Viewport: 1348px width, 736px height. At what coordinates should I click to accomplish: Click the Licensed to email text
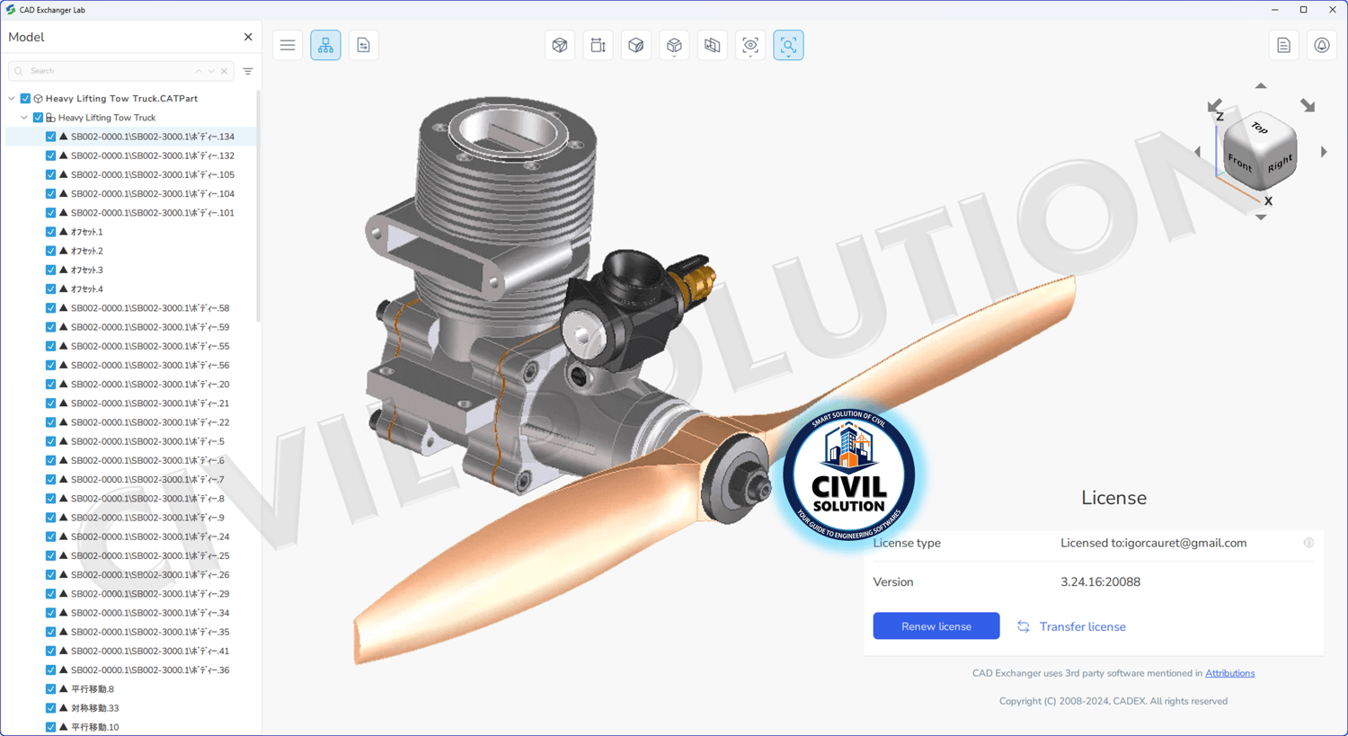click(1153, 543)
